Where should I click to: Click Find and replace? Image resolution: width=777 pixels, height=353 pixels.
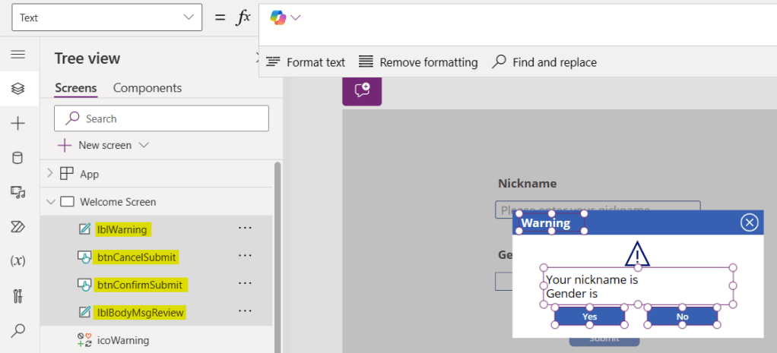544,62
